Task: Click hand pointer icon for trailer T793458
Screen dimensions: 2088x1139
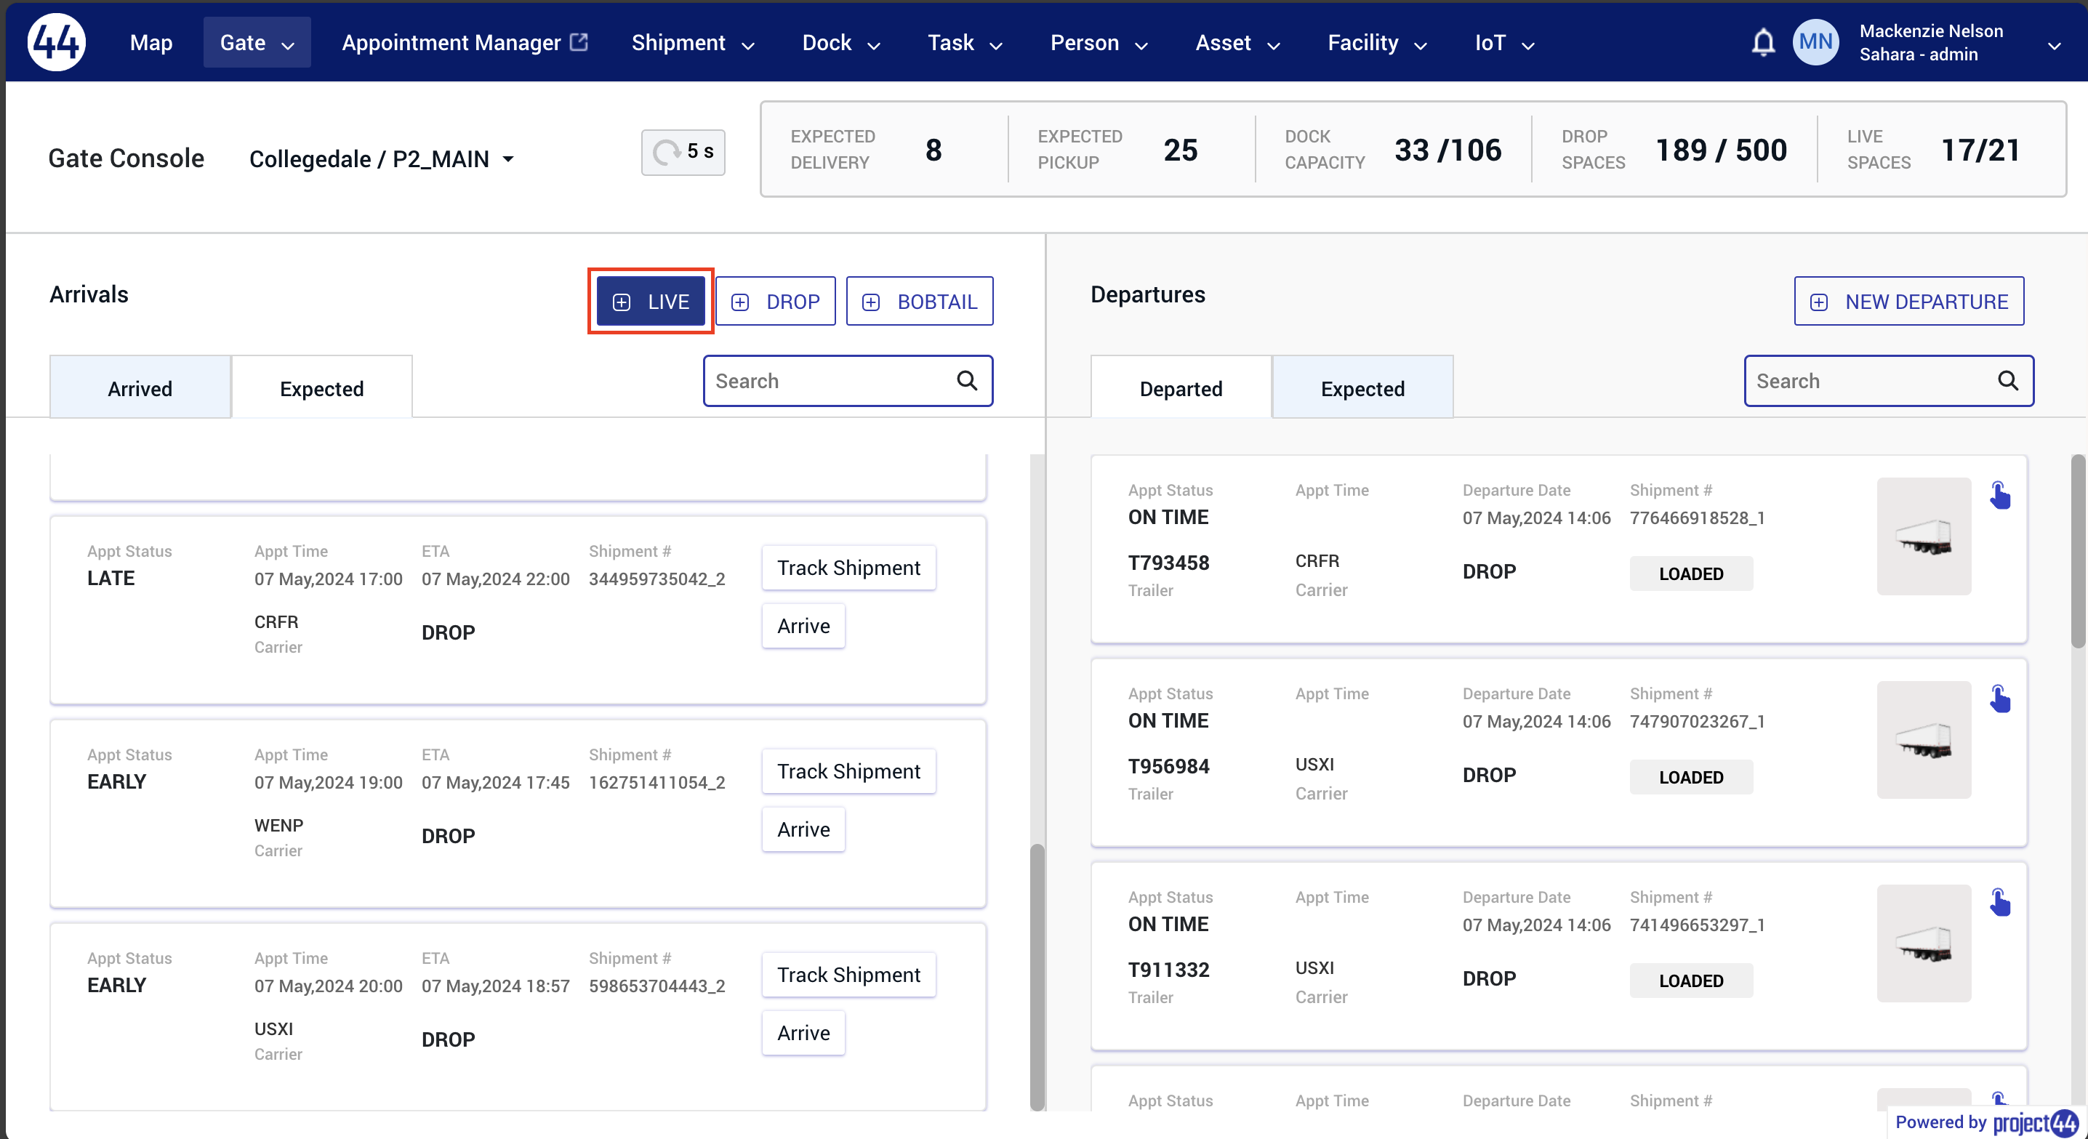Action: point(1999,495)
